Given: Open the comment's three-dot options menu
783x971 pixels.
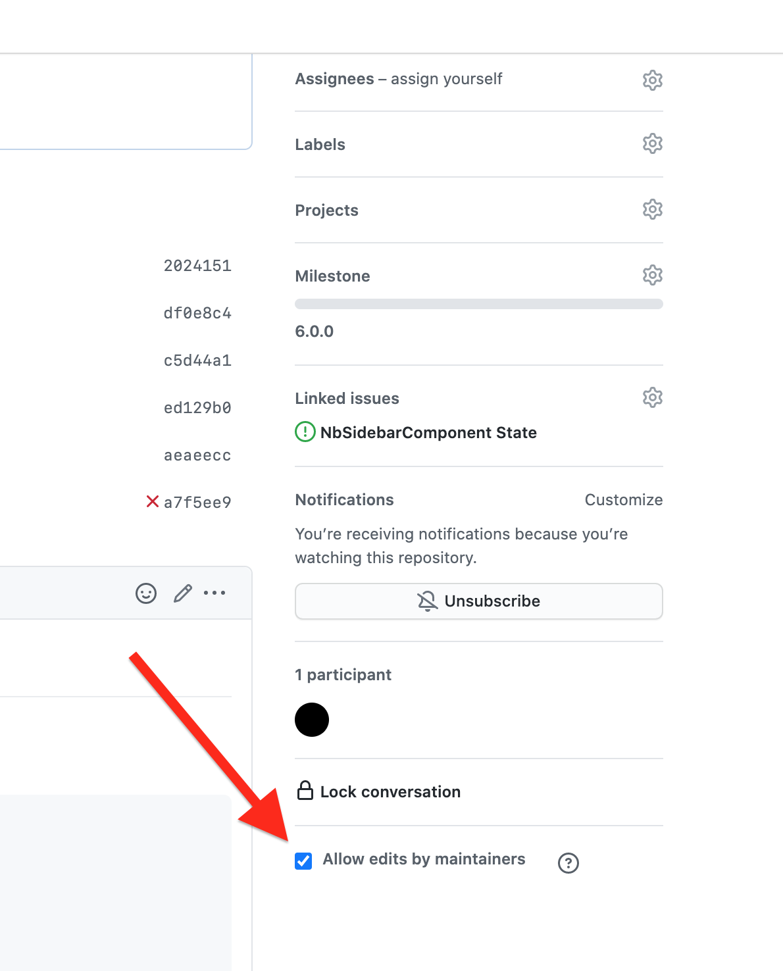Looking at the screenshot, I should [x=215, y=593].
